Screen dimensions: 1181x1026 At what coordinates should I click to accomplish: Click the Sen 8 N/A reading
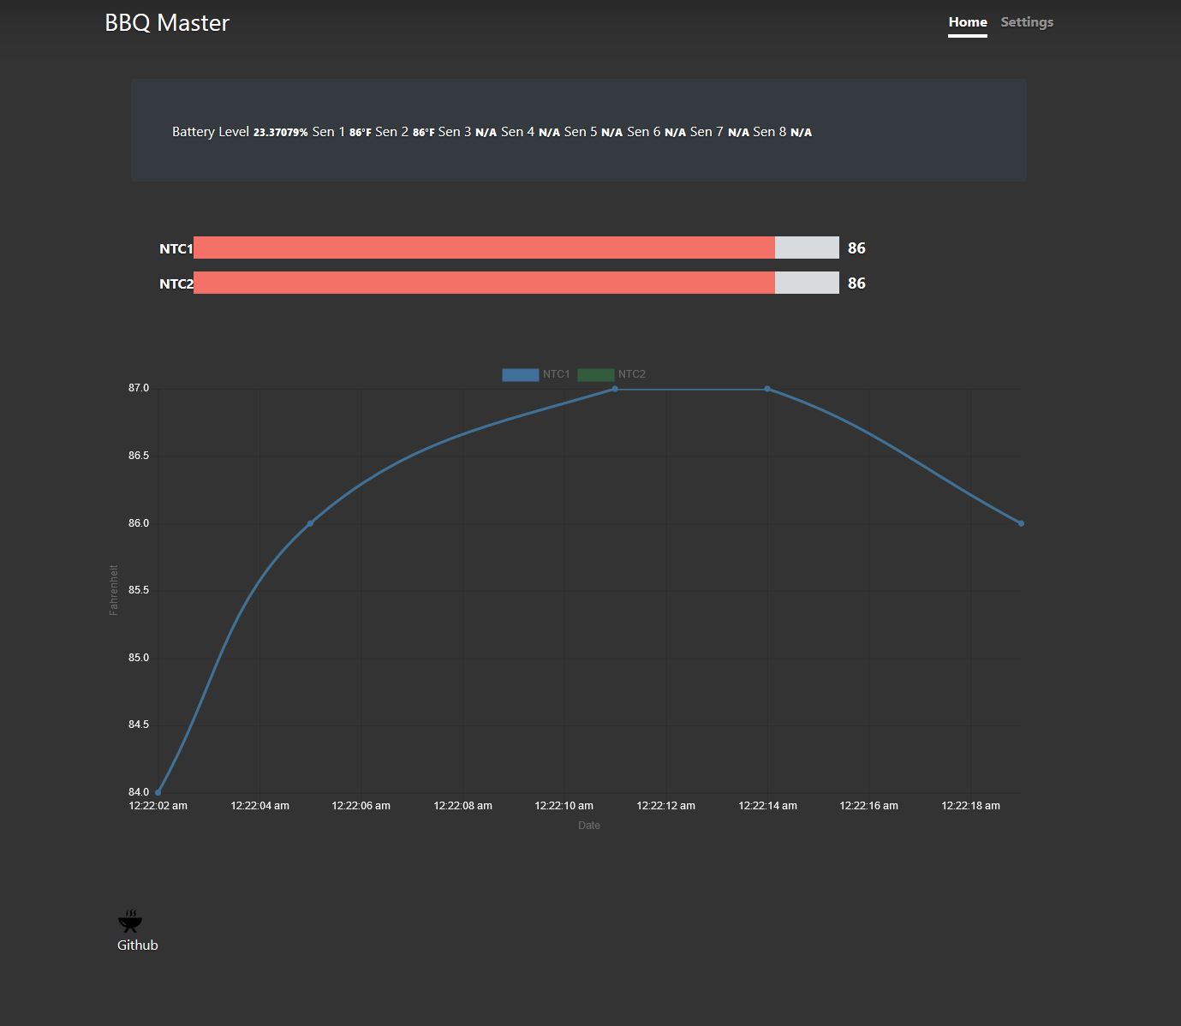click(783, 132)
